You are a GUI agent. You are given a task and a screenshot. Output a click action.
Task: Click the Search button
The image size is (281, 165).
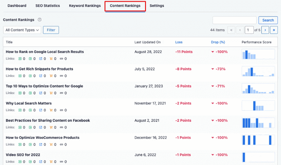(x=268, y=20)
